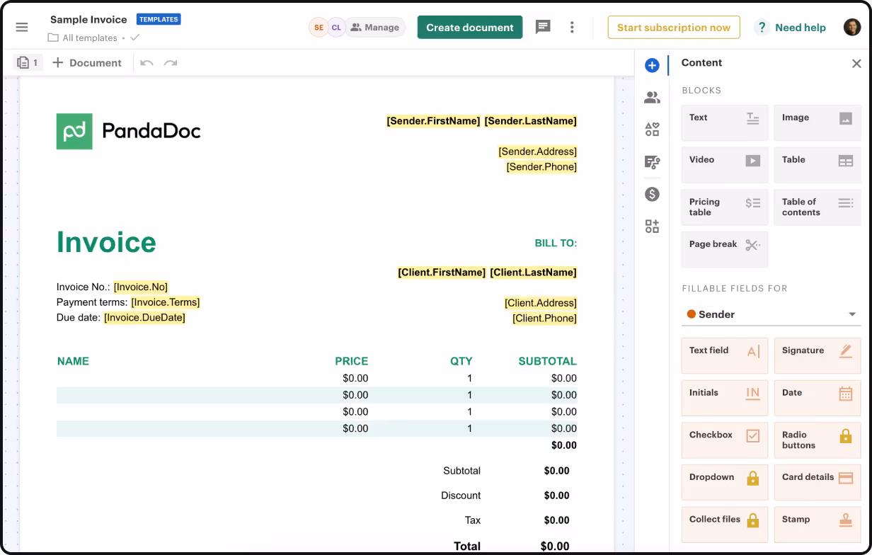Select the Table of contents block
The image size is (872, 555).
[817, 207]
